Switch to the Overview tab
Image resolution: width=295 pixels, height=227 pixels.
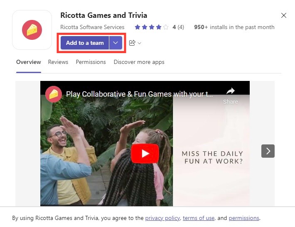[29, 62]
